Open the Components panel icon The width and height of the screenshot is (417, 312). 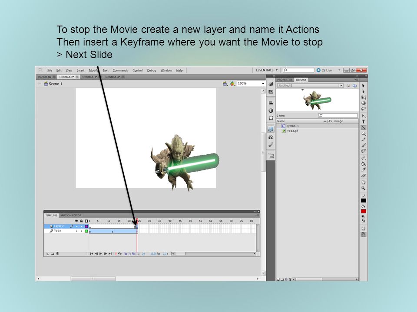(271, 137)
